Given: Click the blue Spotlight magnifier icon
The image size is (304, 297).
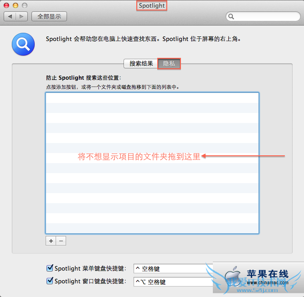Looking at the screenshot, I should pyautogui.click(x=23, y=44).
